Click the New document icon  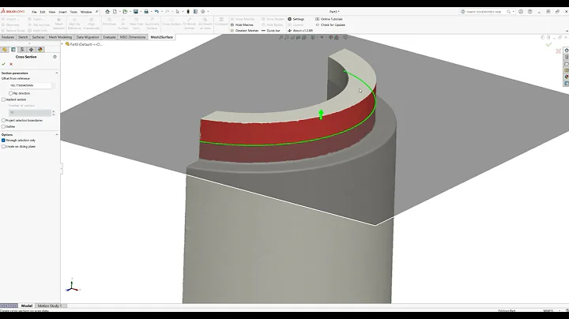(x=115, y=12)
